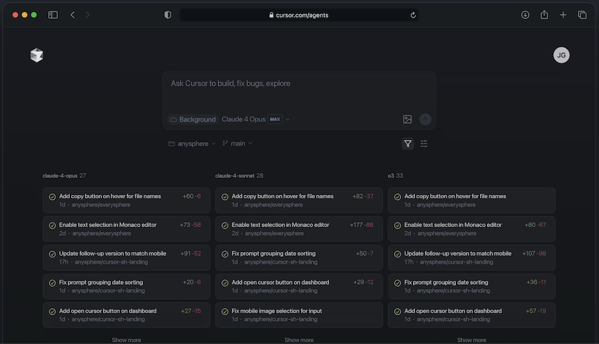Click status check icon of o3 'Enable text selection' card
Image resolution: width=599 pixels, height=344 pixels.
(x=397, y=225)
